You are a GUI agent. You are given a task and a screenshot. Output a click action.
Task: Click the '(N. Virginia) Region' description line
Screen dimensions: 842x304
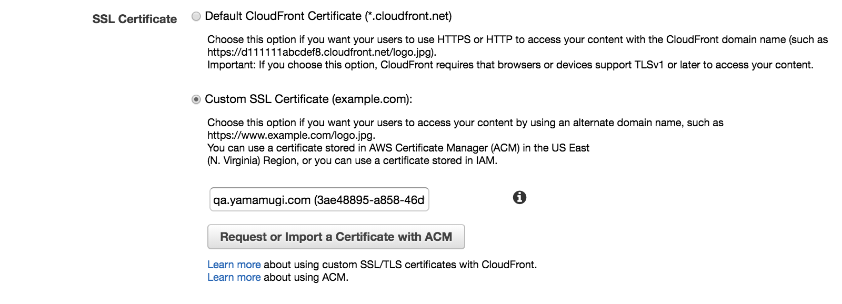352,160
